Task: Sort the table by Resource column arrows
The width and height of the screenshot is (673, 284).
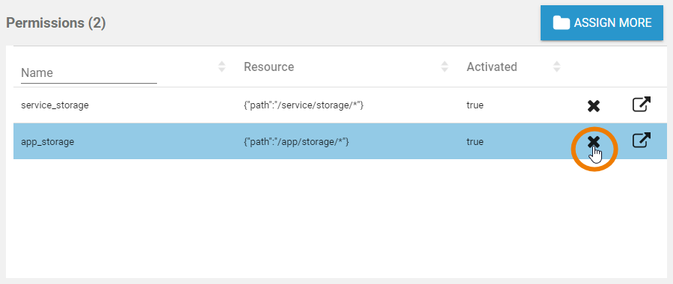Action: [x=445, y=67]
